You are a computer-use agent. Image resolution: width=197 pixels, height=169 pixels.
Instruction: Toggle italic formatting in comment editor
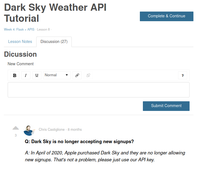point(26,75)
